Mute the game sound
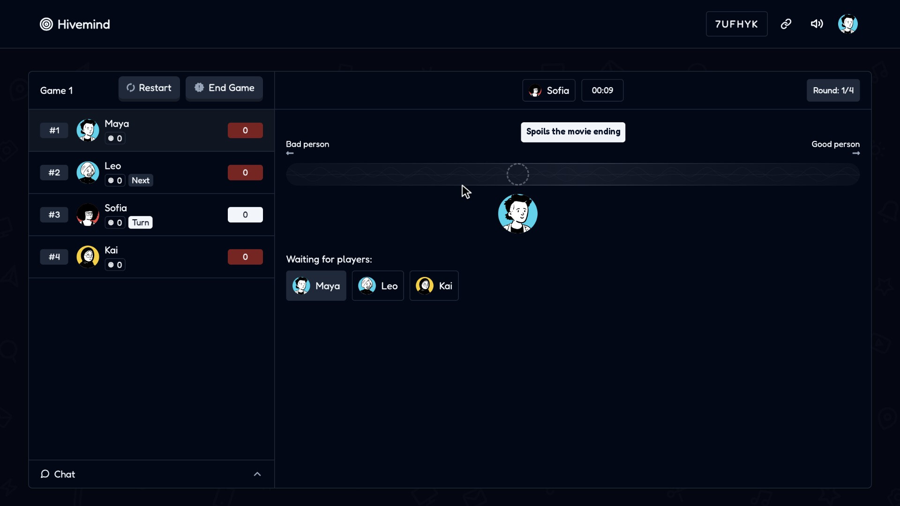This screenshot has height=506, width=900. [817, 24]
